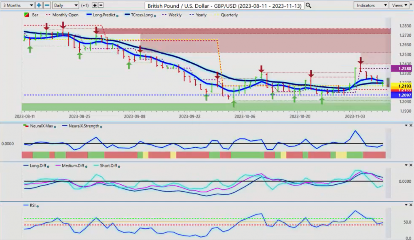Click the black plus forecast increment button
Screen dimensions: 414x240
pyautogui.click(x=95, y=5)
